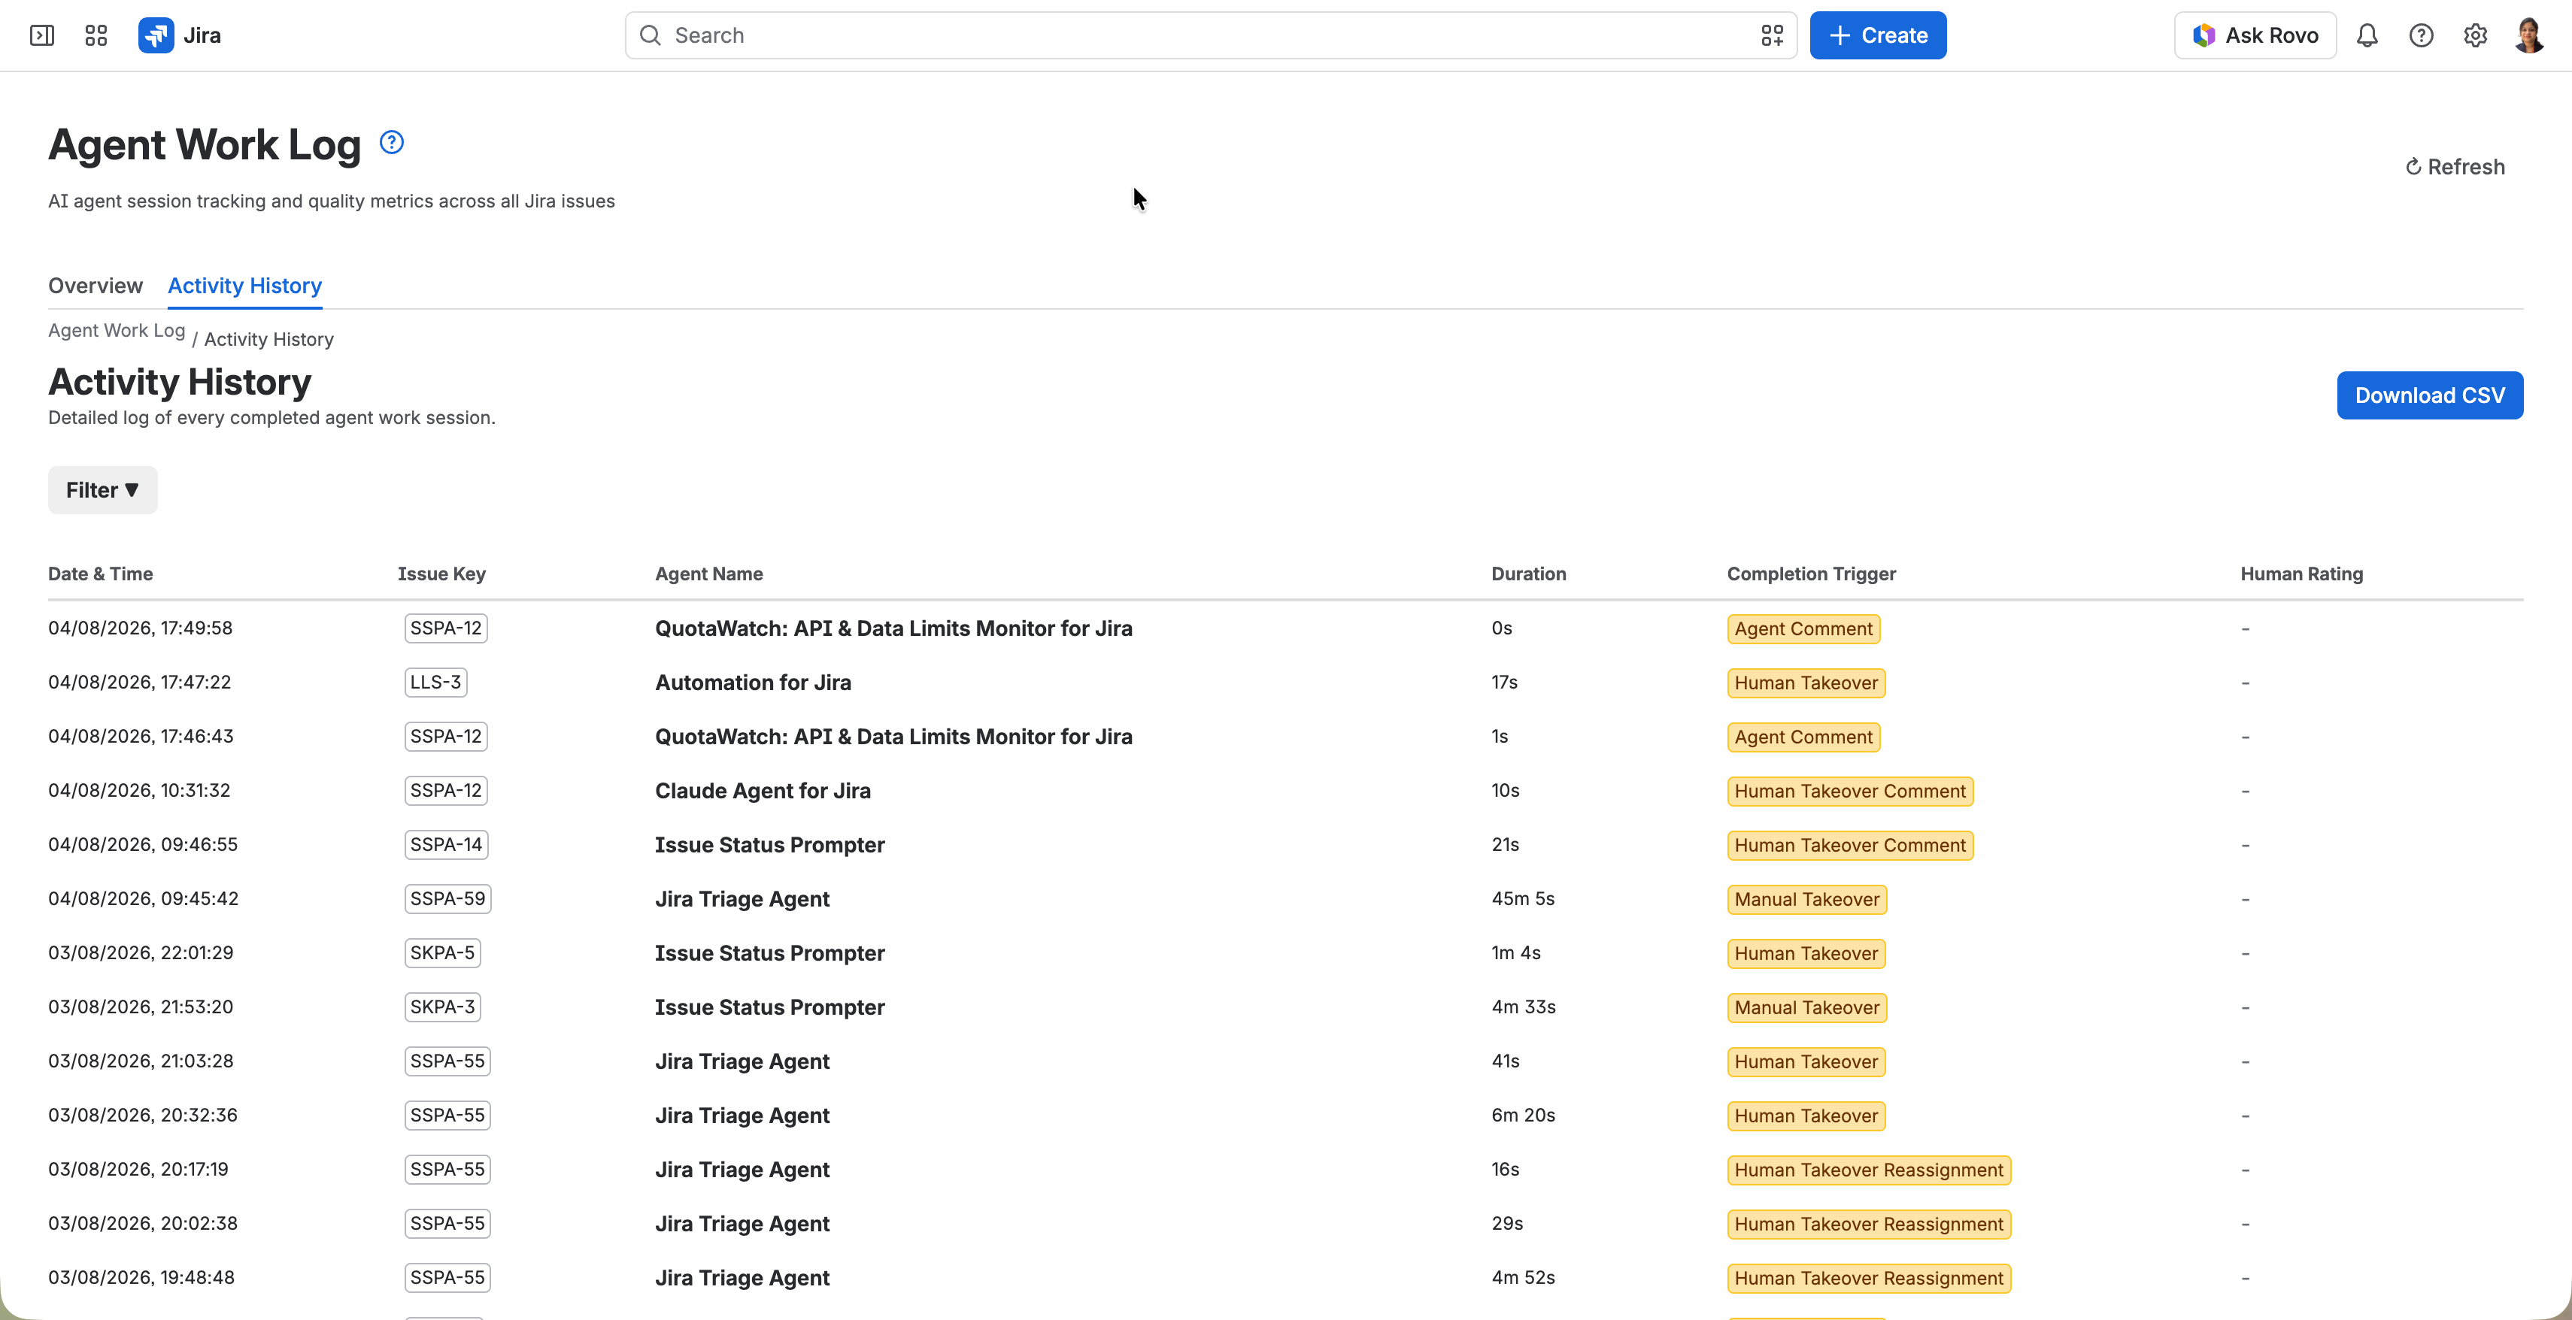The image size is (2572, 1320).
Task: Click the Completion Trigger column header
Action: (x=1811, y=574)
